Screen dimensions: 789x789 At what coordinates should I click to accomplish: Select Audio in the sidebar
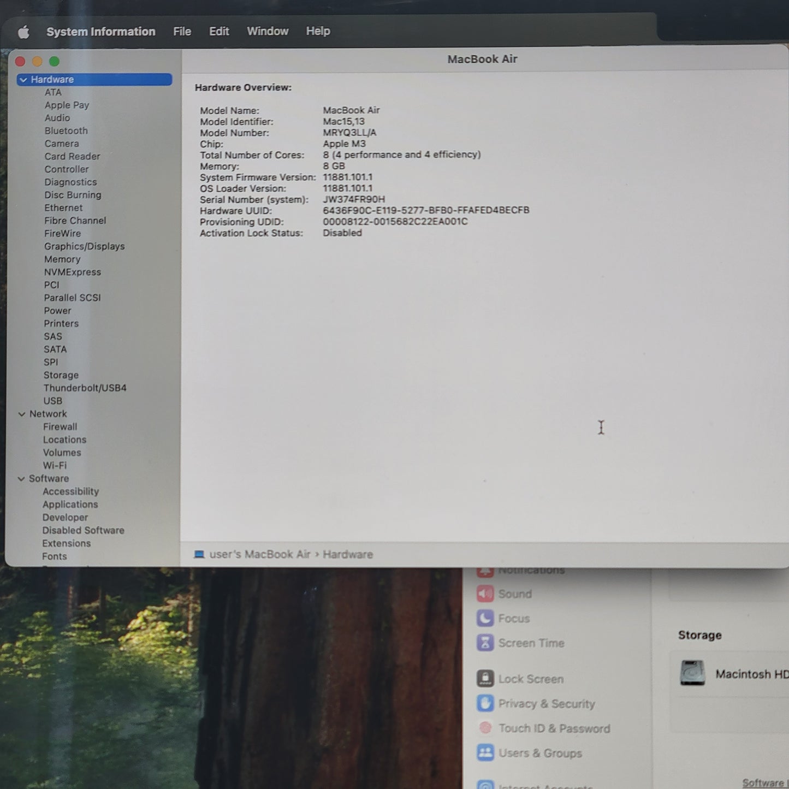[x=57, y=118]
